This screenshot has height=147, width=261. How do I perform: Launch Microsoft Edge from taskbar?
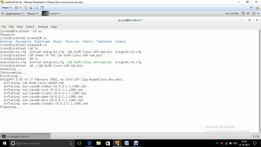click(89, 143)
